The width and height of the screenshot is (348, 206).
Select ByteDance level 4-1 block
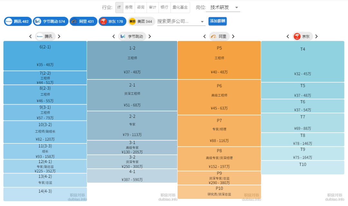click(x=132, y=176)
